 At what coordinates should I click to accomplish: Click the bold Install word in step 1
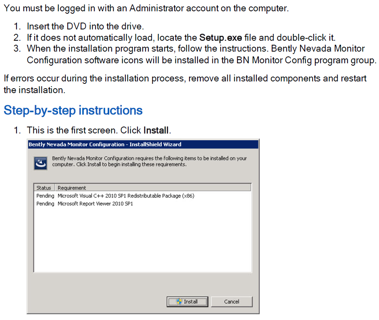coord(156,130)
